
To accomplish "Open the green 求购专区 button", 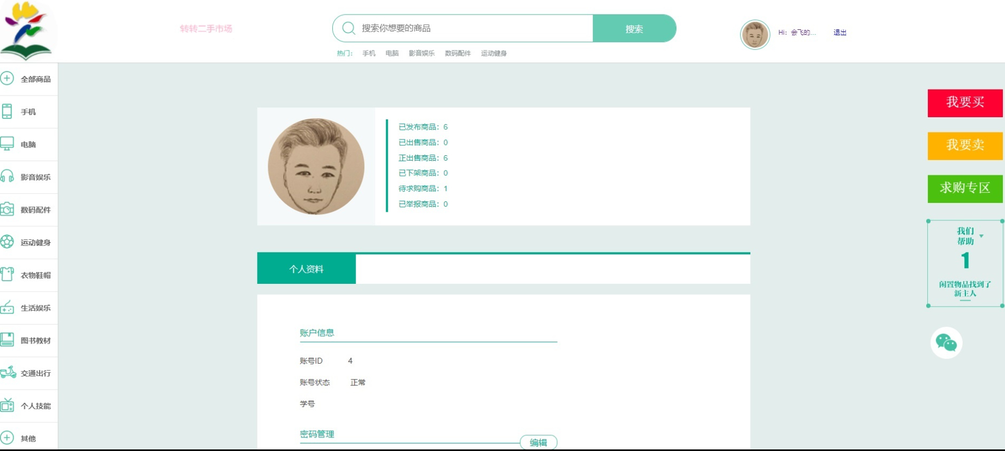I will coord(965,188).
